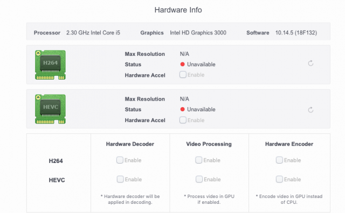Click the Hardware Info title
The width and height of the screenshot is (345, 213).
point(178,10)
